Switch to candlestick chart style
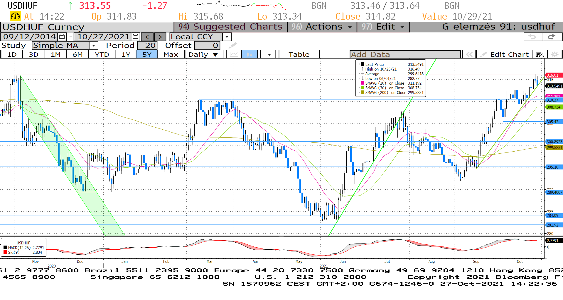This screenshot has height=300, width=563. (x=250, y=54)
